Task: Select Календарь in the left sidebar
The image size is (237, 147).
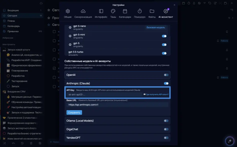Action: click(14, 26)
